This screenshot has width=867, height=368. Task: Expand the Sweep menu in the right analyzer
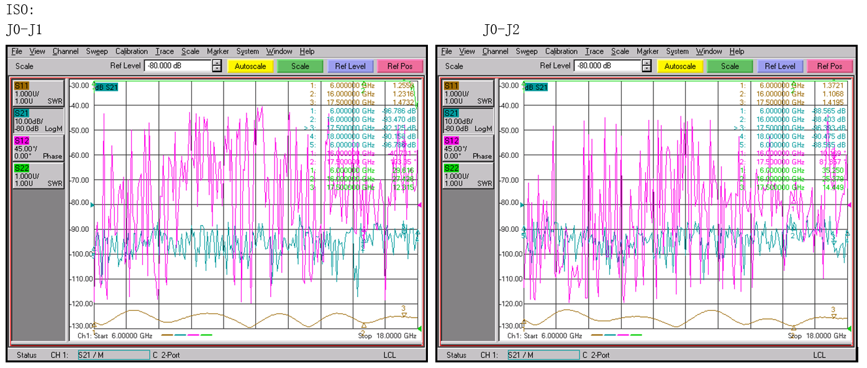pos(526,52)
